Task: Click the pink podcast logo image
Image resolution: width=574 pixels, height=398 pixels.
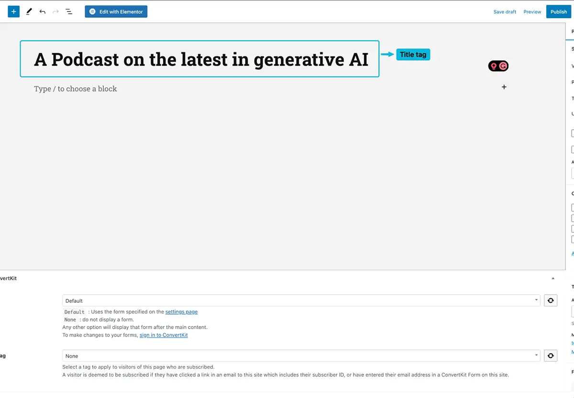Action: 498,66
